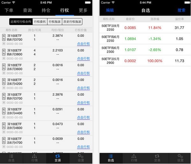Click latest price 0.0085
Viewport: 191px width, 164px height.
tap(130, 28)
